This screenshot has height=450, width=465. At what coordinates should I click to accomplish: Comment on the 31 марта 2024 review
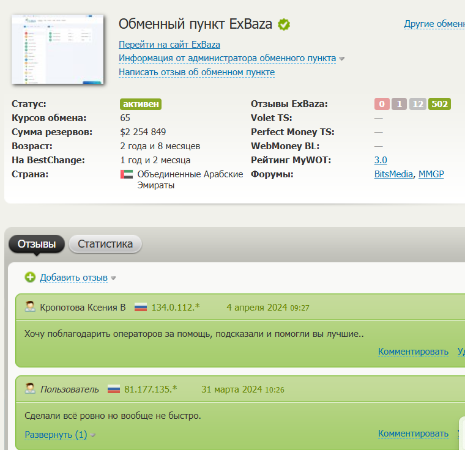click(413, 433)
